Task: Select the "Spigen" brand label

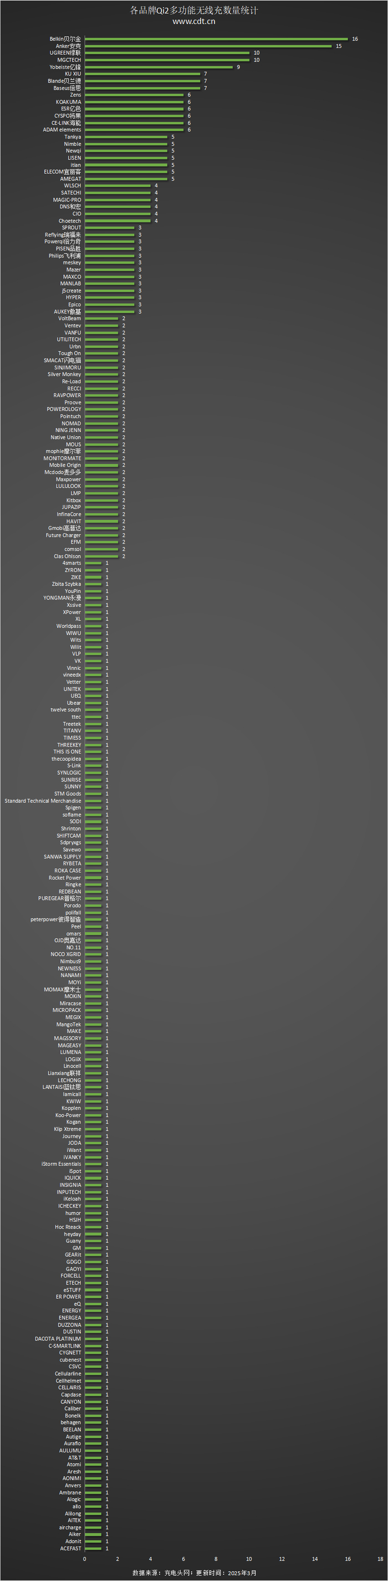Action: (x=73, y=808)
